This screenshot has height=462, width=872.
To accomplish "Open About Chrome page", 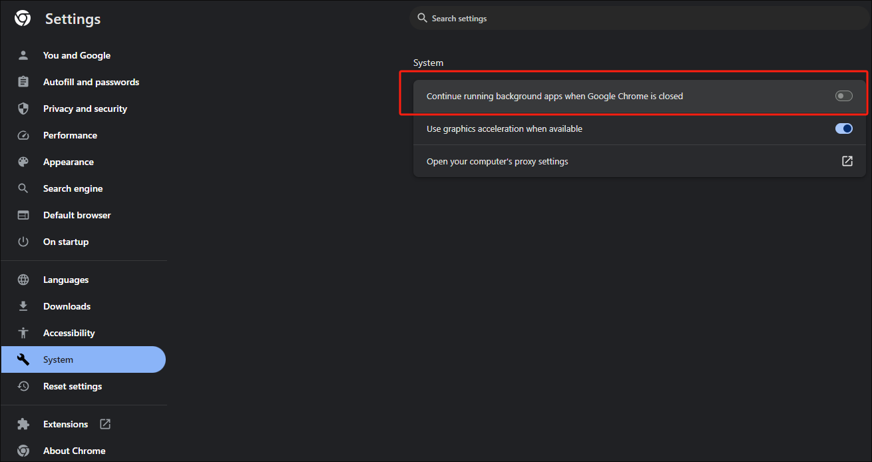I will click(x=74, y=451).
